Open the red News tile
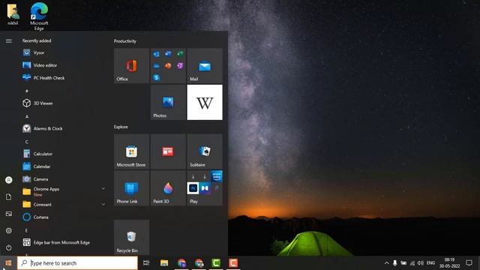 point(168,151)
